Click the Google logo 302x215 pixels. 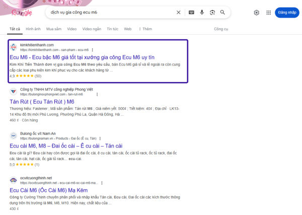tap(21, 13)
